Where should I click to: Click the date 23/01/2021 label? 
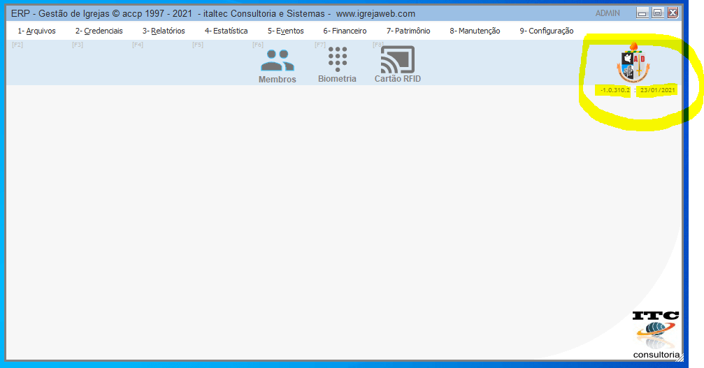(x=657, y=90)
